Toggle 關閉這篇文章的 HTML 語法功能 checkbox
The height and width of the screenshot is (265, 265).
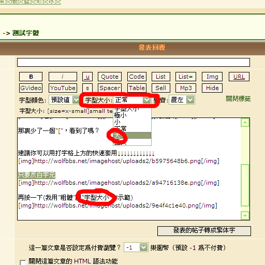click(x=23, y=262)
